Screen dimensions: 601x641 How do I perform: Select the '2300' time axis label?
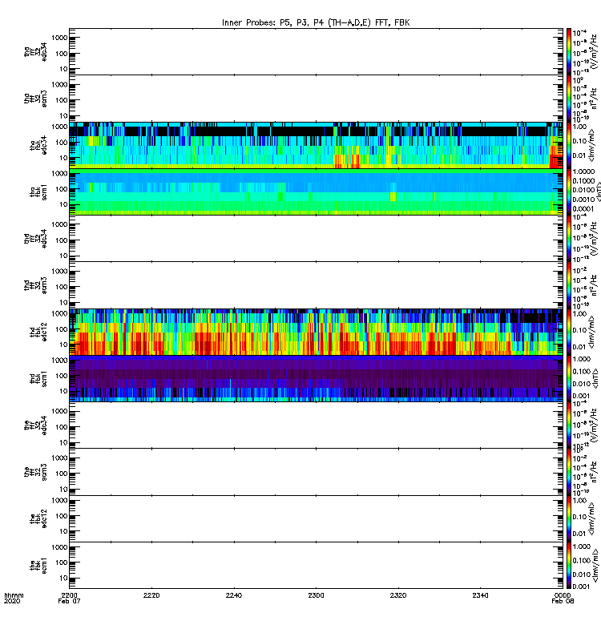pos(316,595)
